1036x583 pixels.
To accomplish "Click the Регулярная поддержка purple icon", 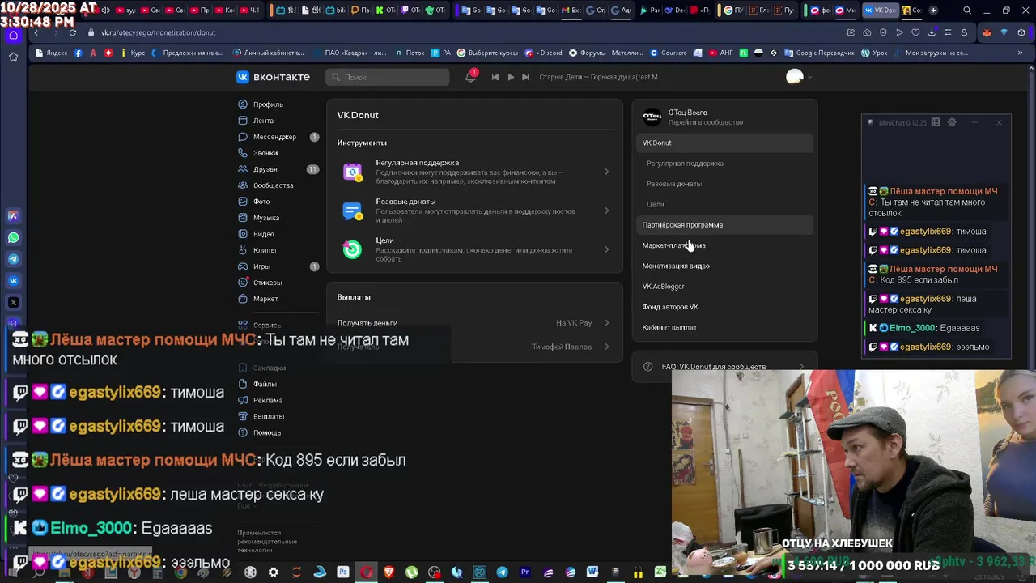I will pyautogui.click(x=352, y=172).
